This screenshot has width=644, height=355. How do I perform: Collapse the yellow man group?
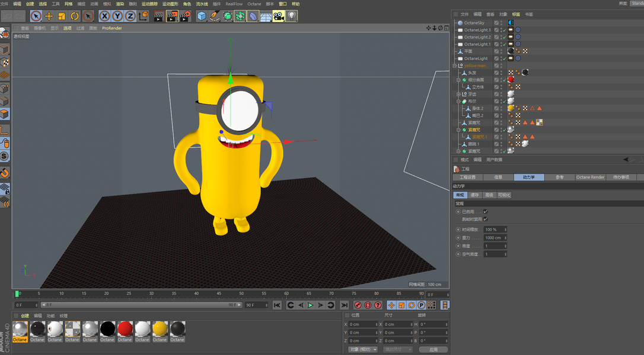(455, 66)
